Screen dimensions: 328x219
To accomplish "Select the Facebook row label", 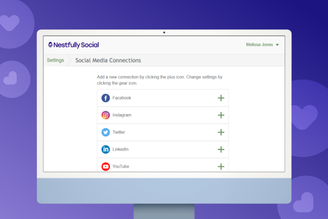I will tap(122, 98).
